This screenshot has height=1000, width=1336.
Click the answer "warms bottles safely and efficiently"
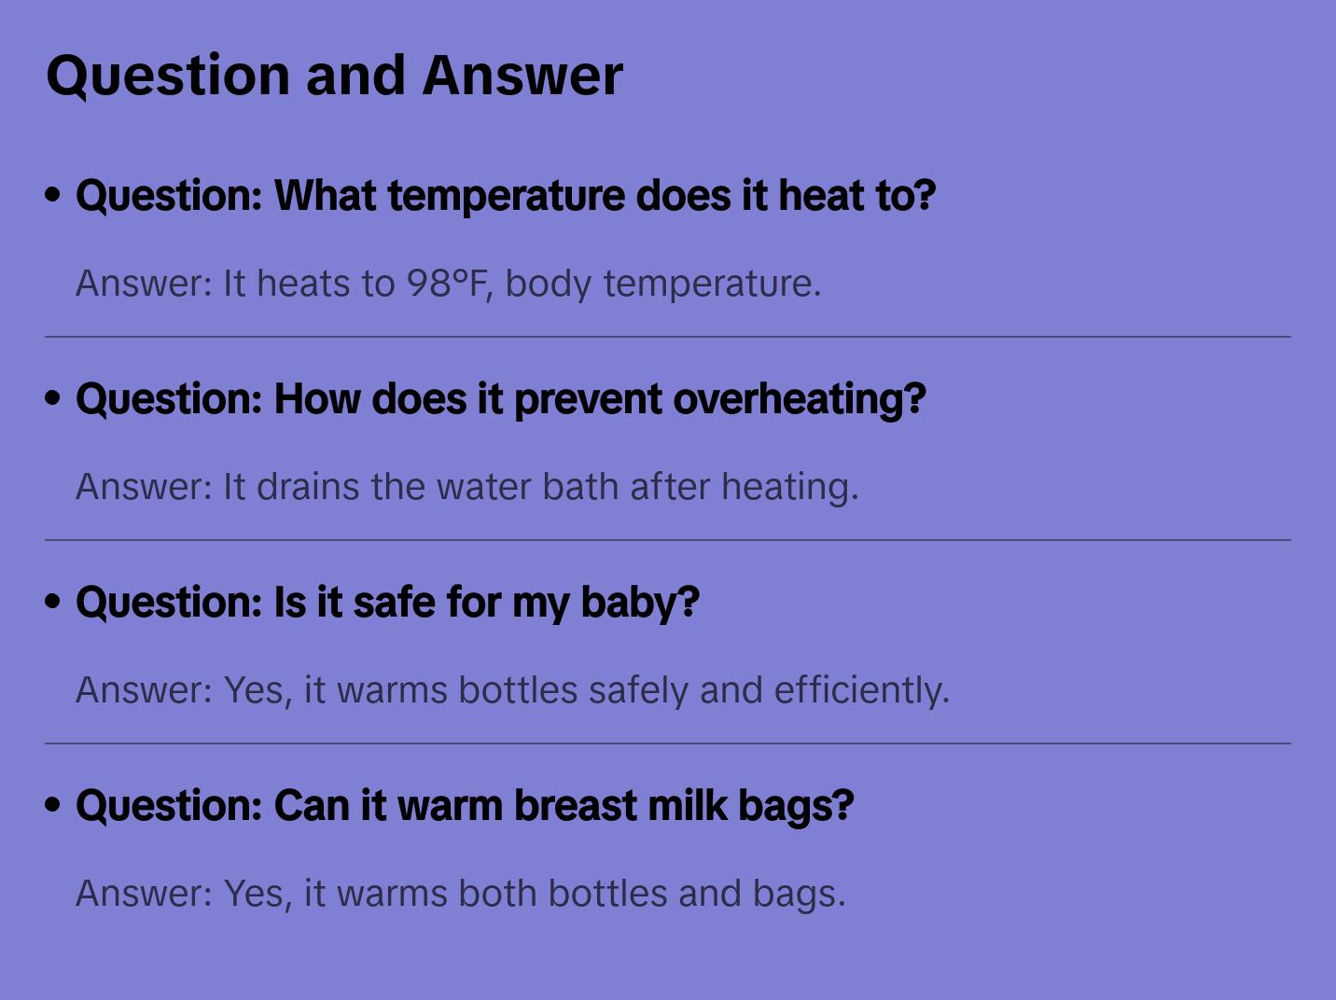pyautogui.click(x=512, y=690)
